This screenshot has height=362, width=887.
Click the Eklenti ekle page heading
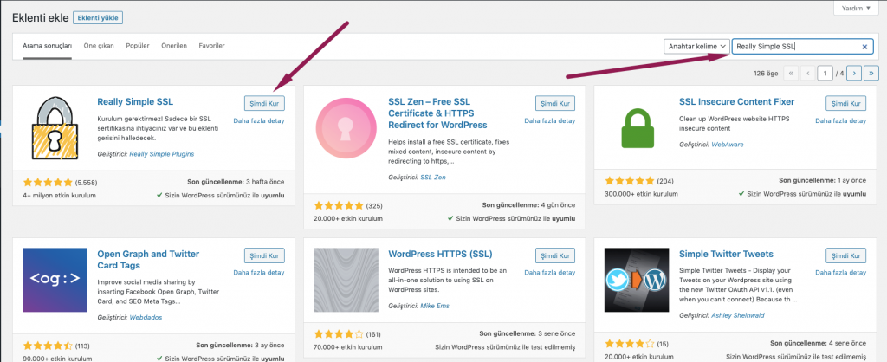click(40, 17)
